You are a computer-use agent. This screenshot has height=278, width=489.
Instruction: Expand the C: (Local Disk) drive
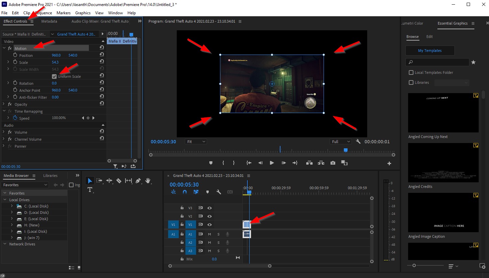12,206
